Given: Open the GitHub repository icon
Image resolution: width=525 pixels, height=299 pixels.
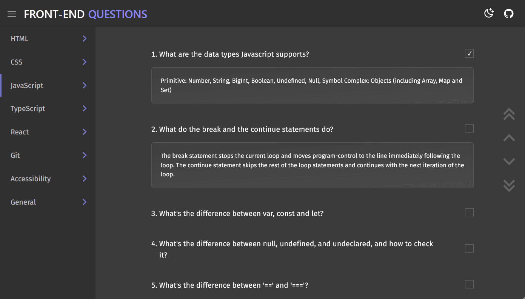Looking at the screenshot, I should point(509,14).
